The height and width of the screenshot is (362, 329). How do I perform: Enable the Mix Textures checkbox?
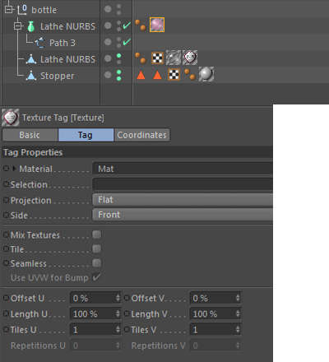point(97,234)
